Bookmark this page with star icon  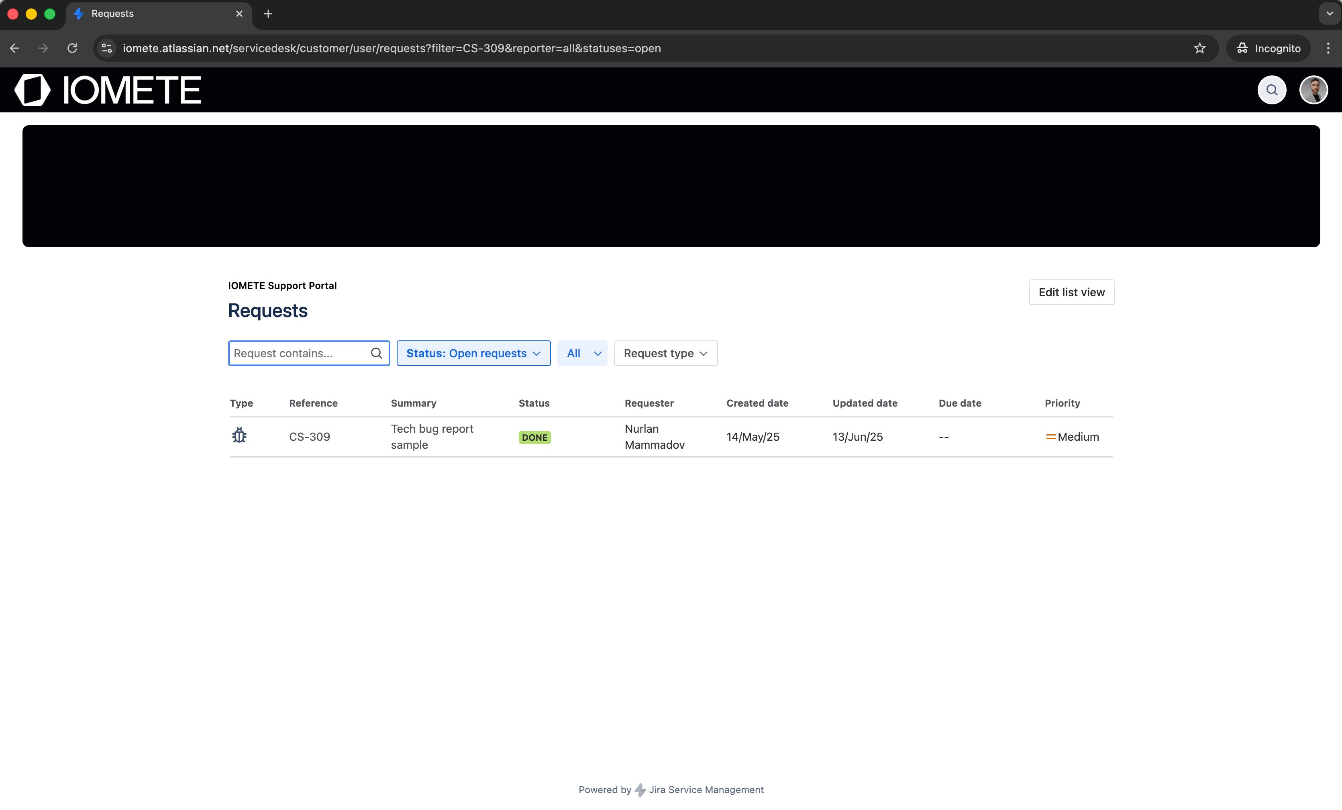pos(1199,49)
